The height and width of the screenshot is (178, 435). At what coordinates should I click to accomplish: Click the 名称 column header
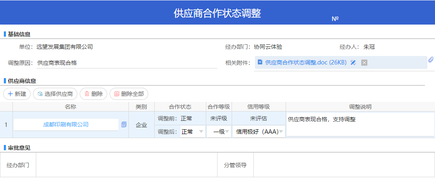70,107
